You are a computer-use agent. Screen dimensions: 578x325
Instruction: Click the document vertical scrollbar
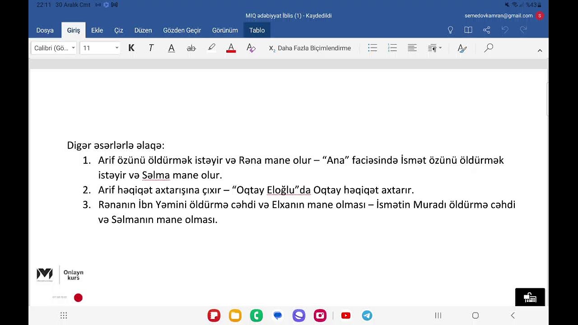[x=547, y=99]
